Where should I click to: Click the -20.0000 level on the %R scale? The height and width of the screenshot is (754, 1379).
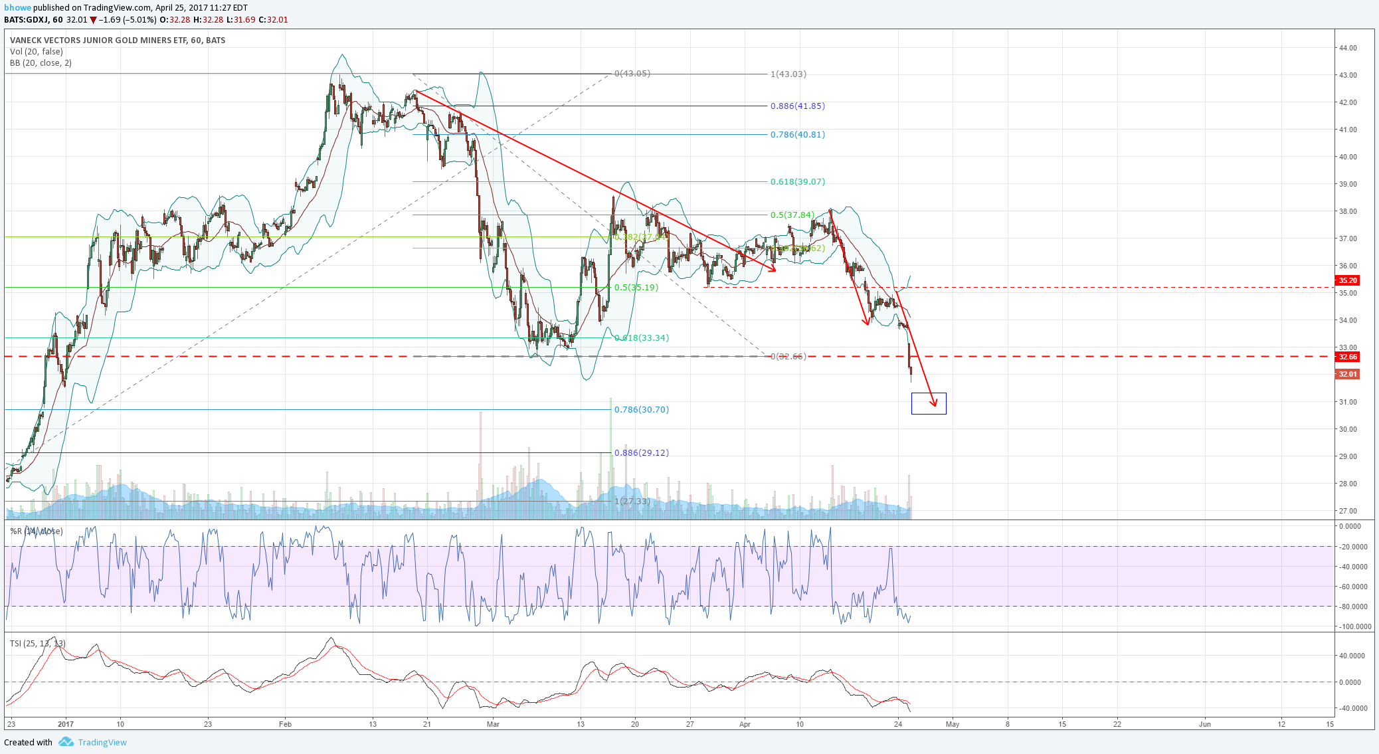[1352, 547]
